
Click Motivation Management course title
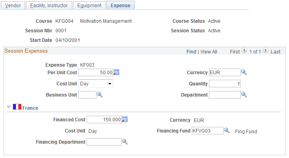point(106,21)
